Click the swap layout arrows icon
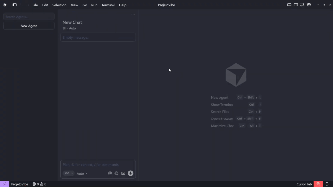 click(302, 5)
